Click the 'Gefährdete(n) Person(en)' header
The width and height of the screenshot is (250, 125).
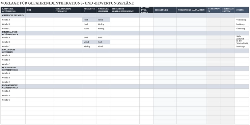(68, 10)
